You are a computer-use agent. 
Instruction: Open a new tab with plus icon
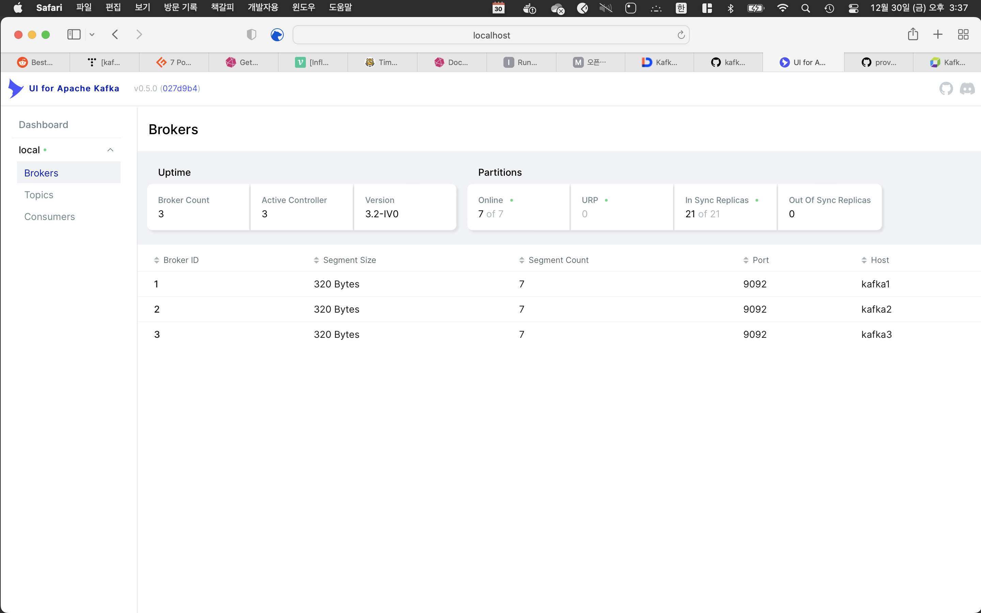tap(938, 34)
